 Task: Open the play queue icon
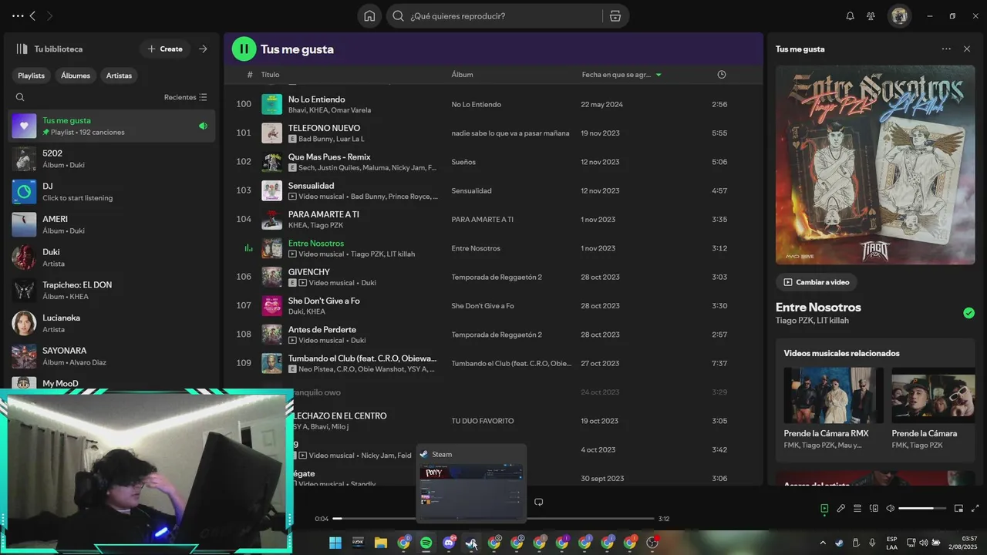point(857,508)
